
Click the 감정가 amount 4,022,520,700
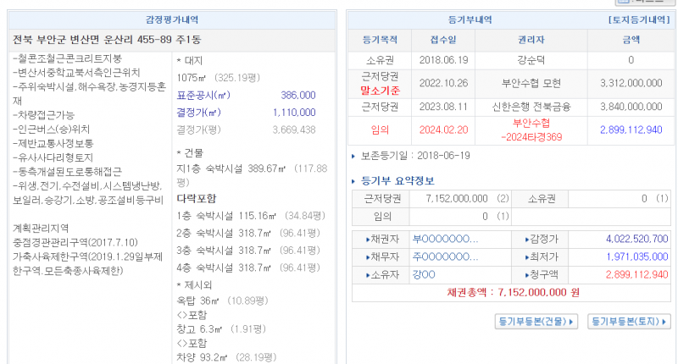point(631,240)
